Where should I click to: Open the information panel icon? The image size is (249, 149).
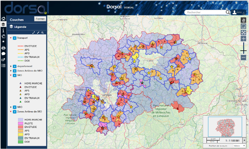coord(3,30)
